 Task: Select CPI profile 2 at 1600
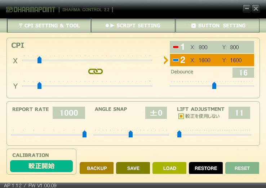[212, 60]
